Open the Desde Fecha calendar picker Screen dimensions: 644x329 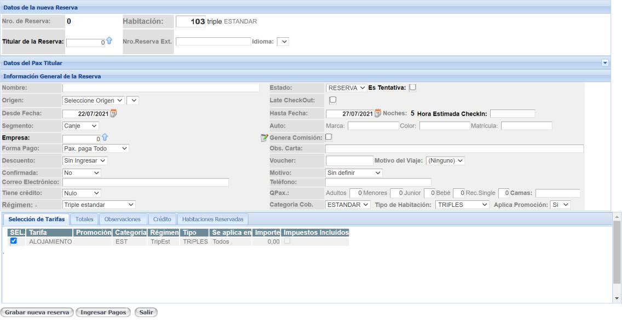click(114, 113)
